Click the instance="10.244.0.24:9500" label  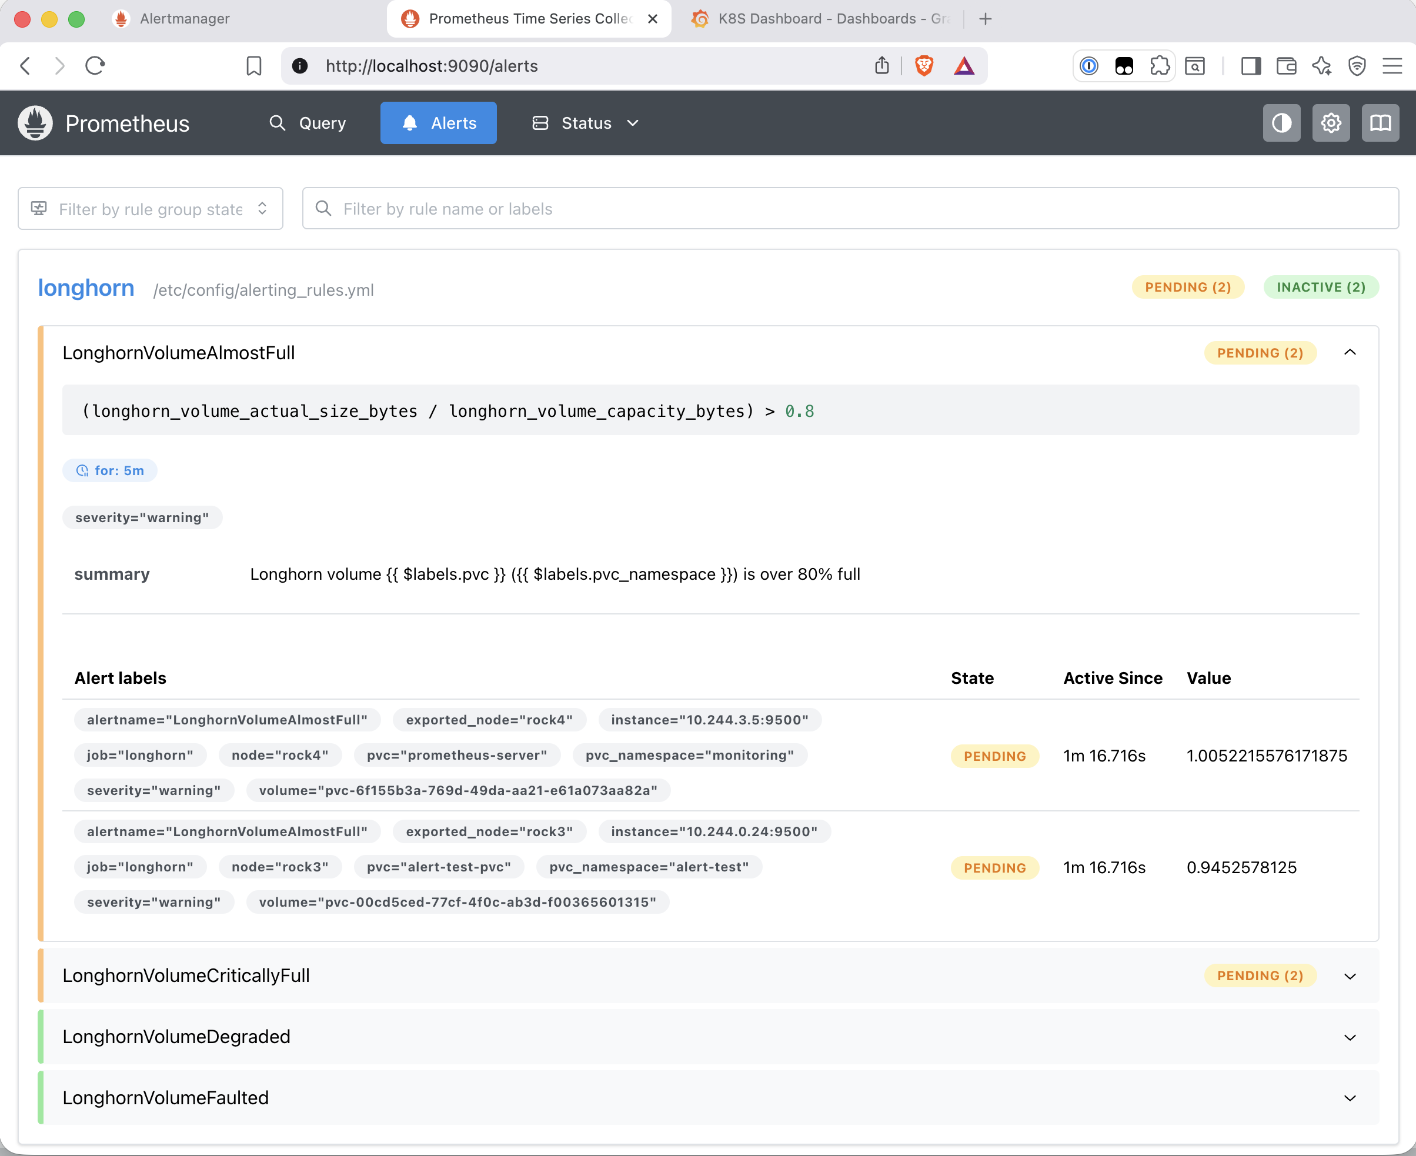(x=714, y=831)
